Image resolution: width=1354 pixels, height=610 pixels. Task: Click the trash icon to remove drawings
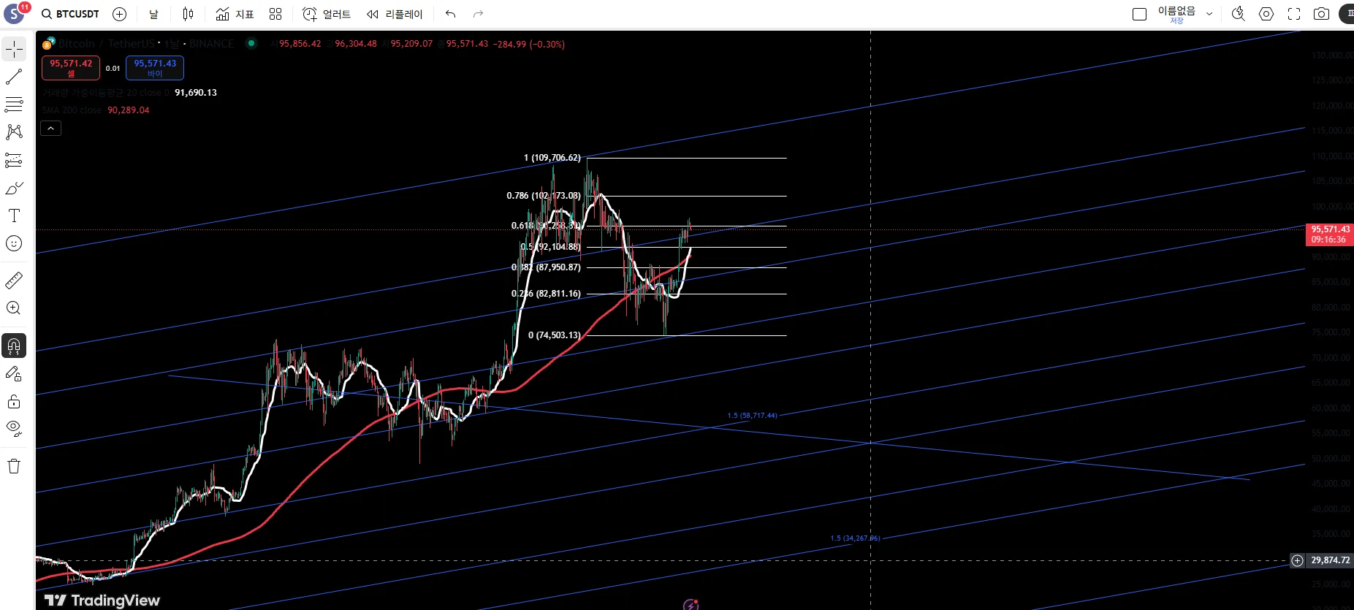click(x=14, y=466)
